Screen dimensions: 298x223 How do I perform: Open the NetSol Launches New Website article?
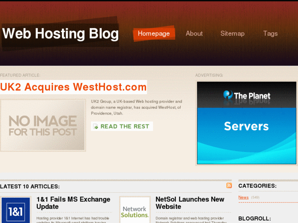190,203
